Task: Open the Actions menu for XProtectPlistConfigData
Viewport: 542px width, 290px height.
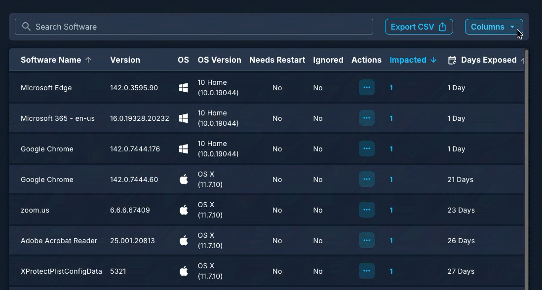Action: click(366, 271)
